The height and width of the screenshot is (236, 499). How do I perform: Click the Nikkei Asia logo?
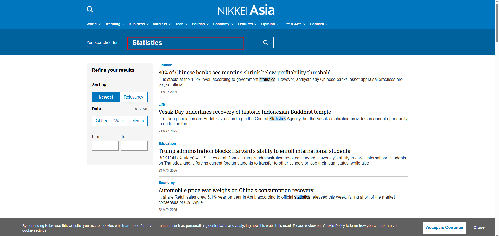(246, 10)
